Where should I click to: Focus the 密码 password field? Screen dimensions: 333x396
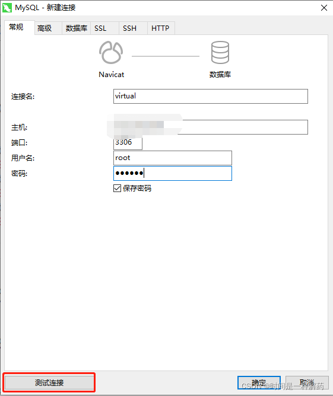tap(173, 173)
